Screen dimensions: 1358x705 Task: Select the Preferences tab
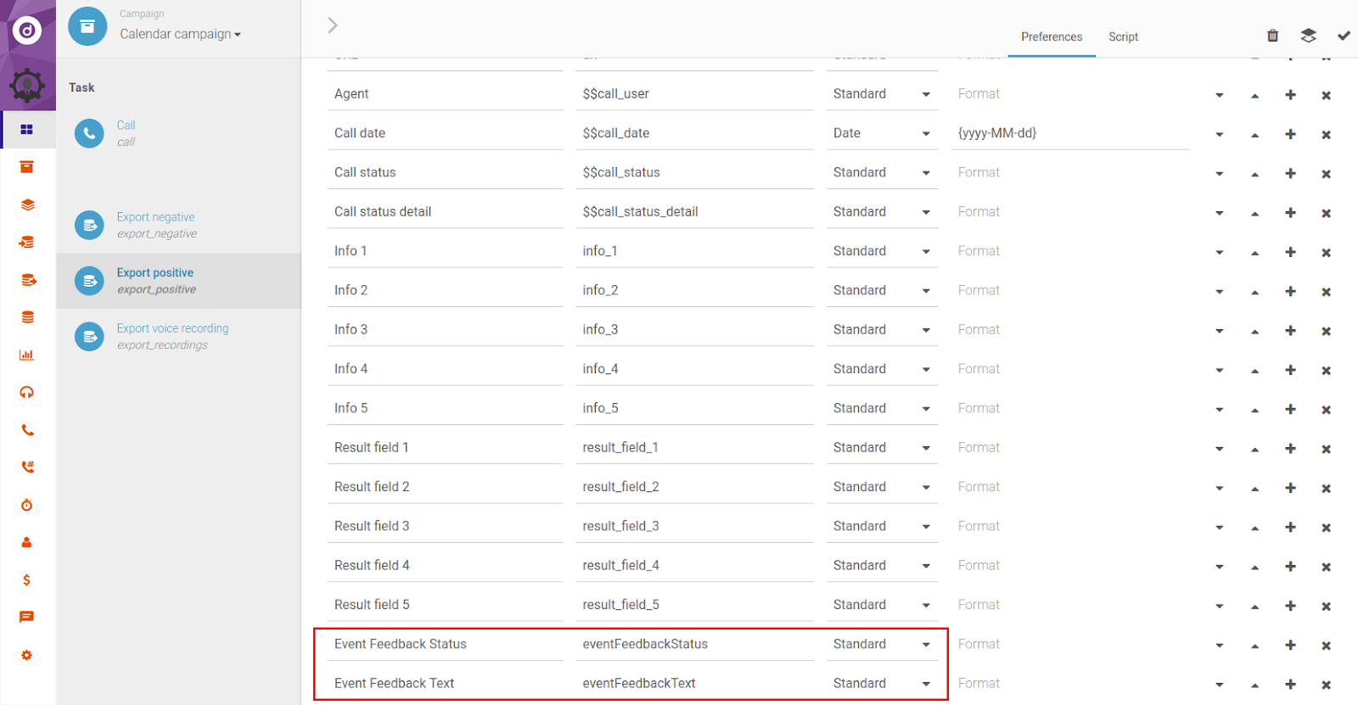point(1051,36)
